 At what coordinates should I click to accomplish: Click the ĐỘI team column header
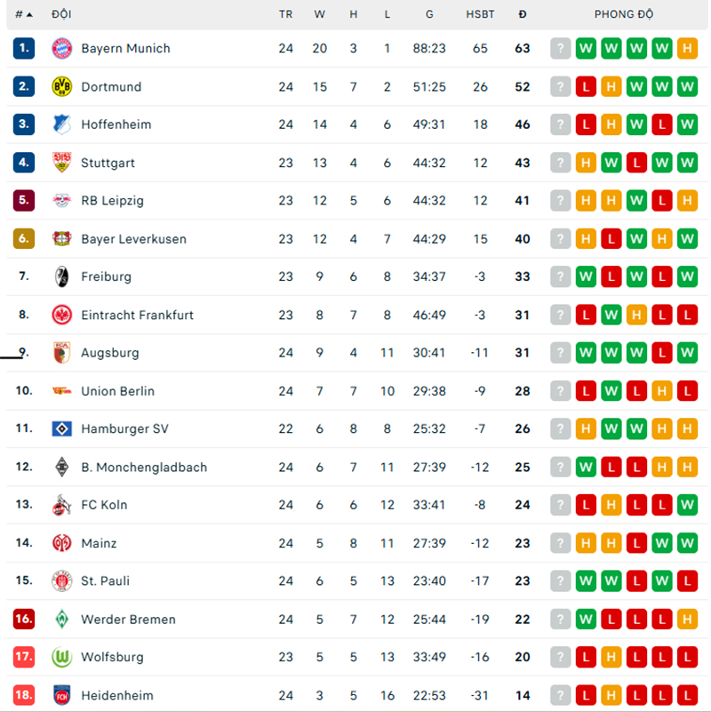(x=61, y=15)
